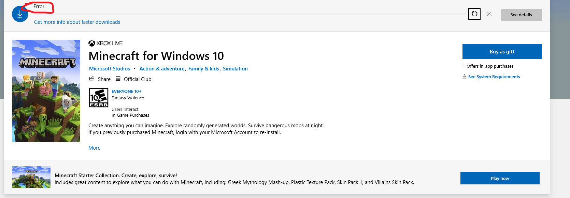Click the Fantasy Violence descriptor text
Viewport: 570px width, 198px height.
[x=128, y=98]
